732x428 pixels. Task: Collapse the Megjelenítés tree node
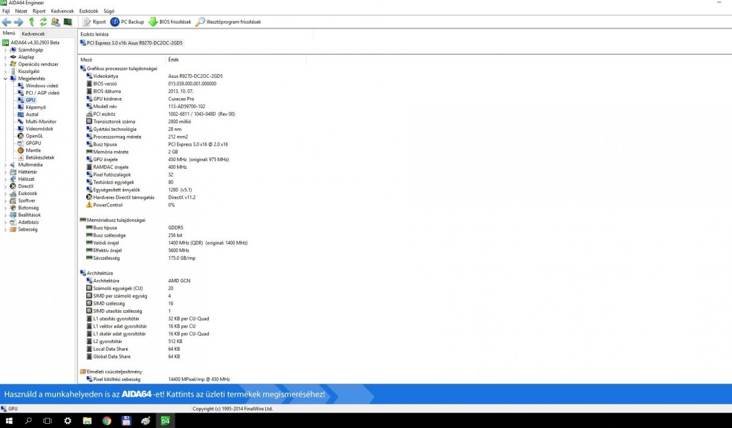[x=5, y=78]
